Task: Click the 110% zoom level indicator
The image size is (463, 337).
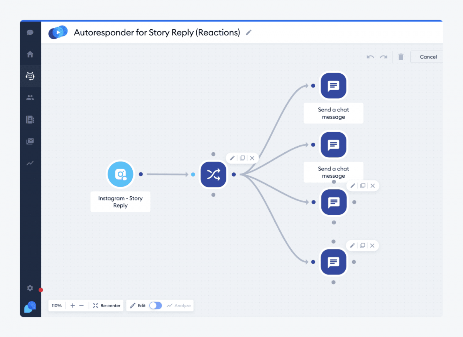Action: [56, 305]
